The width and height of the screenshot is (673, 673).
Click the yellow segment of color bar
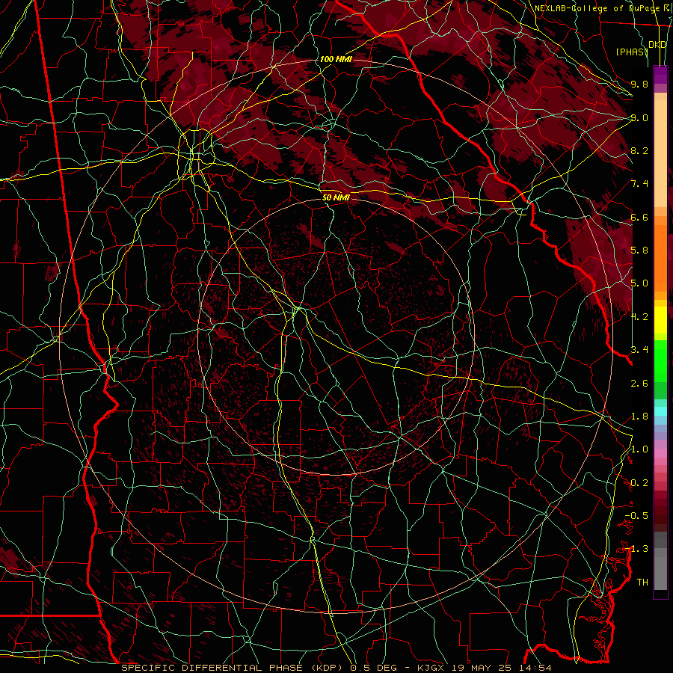coord(660,320)
